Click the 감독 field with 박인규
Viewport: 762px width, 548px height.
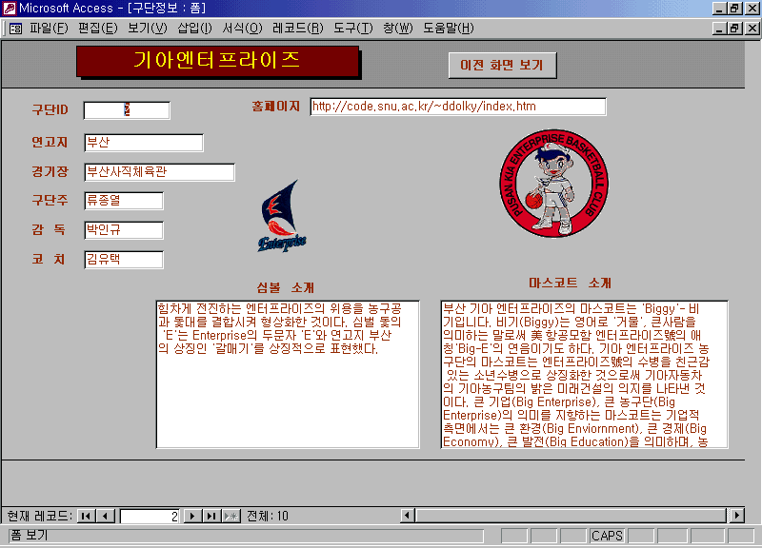click(124, 230)
